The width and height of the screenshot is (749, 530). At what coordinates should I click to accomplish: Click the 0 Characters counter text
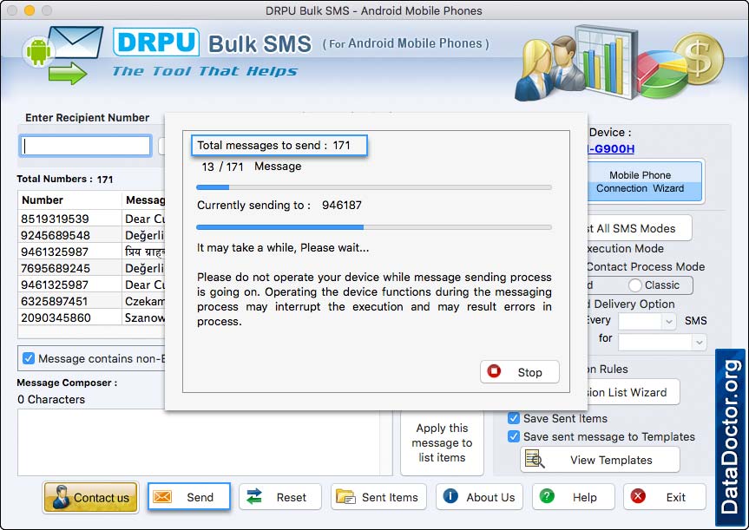51,399
